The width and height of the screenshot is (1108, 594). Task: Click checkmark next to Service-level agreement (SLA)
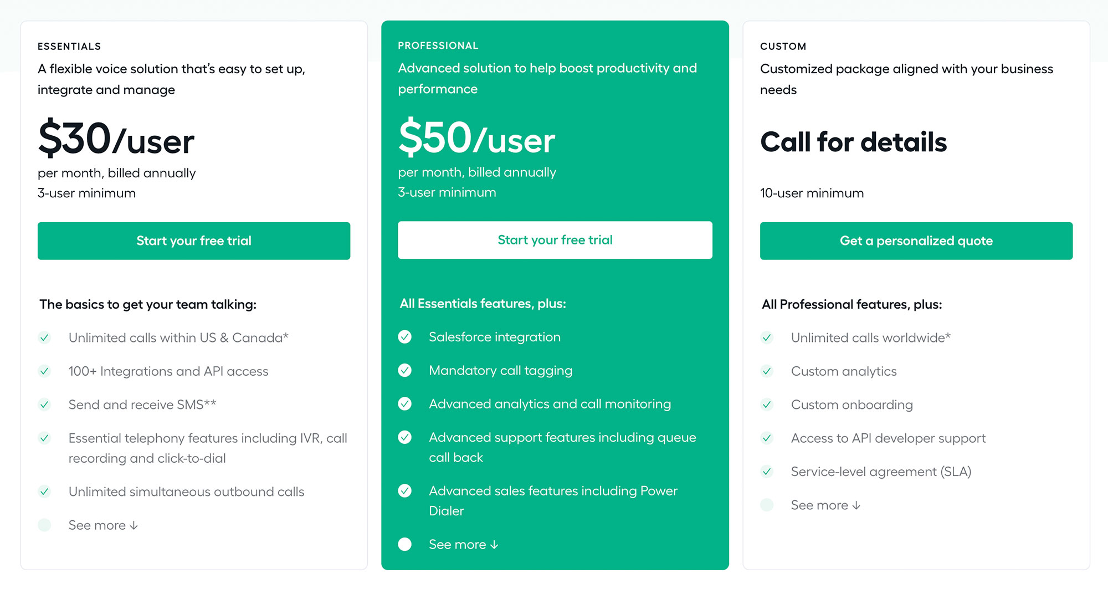coord(767,472)
